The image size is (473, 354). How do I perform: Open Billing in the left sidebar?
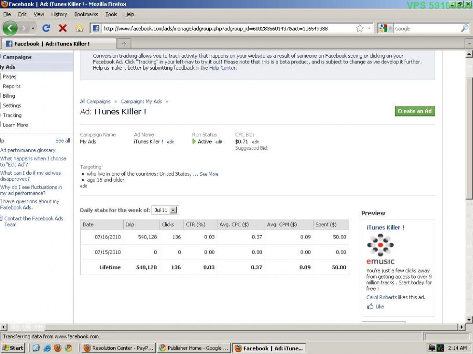(x=9, y=96)
